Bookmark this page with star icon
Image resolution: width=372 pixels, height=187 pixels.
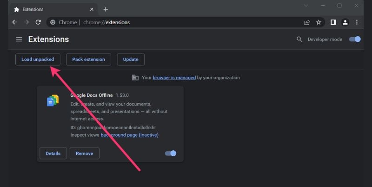point(319,22)
